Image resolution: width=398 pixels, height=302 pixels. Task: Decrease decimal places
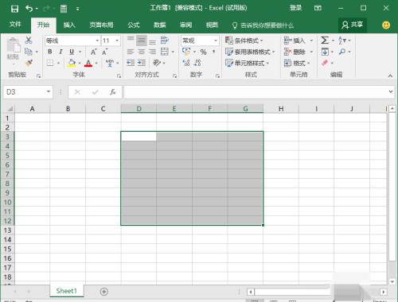click(197, 63)
